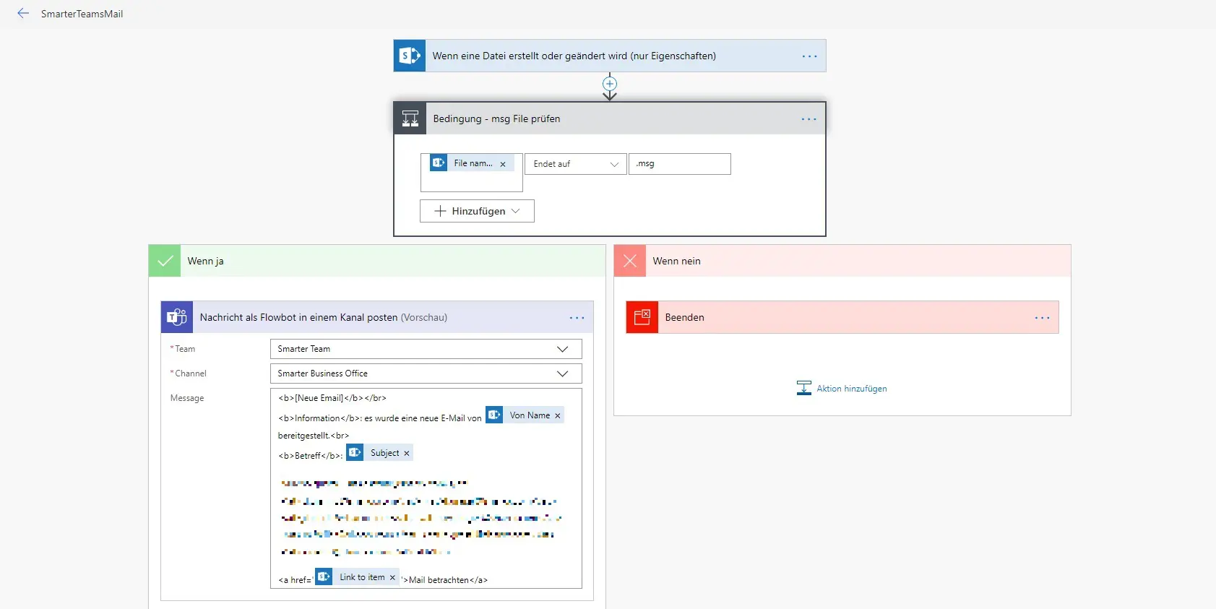The height and width of the screenshot is (609, 1216).
Task: Click the red X 'Wenn nein' icon
Action: tap(630, 261)
